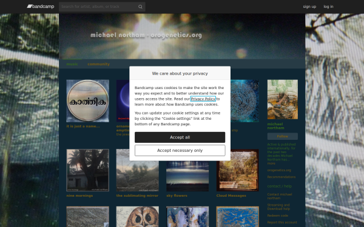The width and height of the screenshot is (364, 227).
Task: Open the blue circular mandala album cover
Action: click(244, 101)
